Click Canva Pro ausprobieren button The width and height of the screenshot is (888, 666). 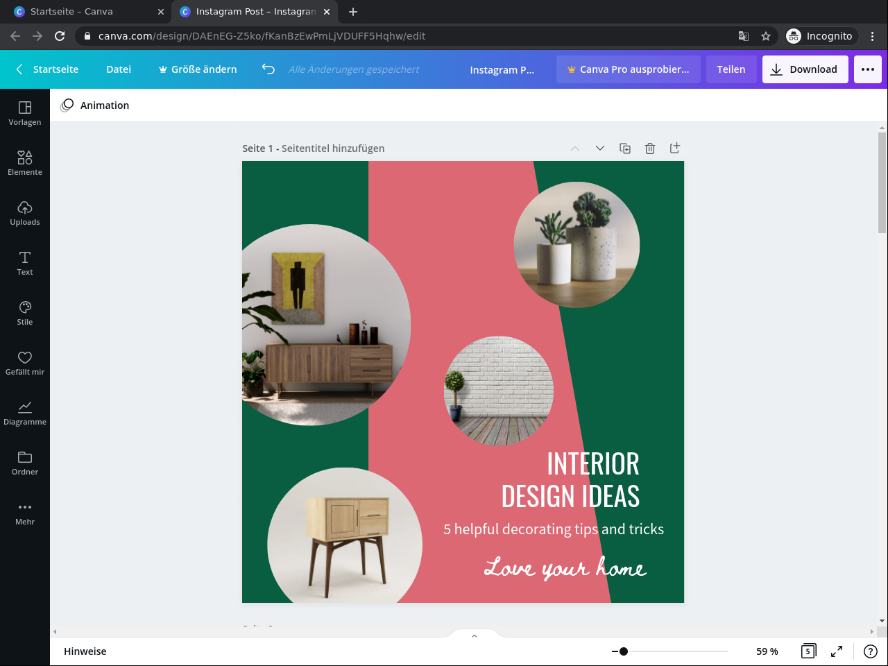629,69
